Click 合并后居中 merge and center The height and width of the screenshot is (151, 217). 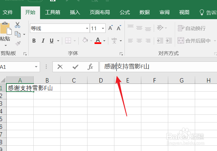click(x=194, y=41)
